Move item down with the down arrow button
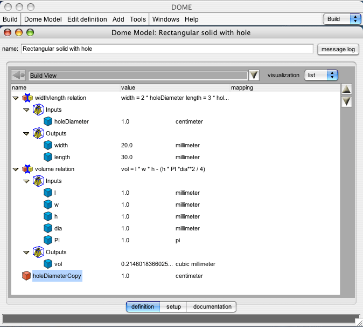This screenshot has width=363, height=327. point(346,101)
